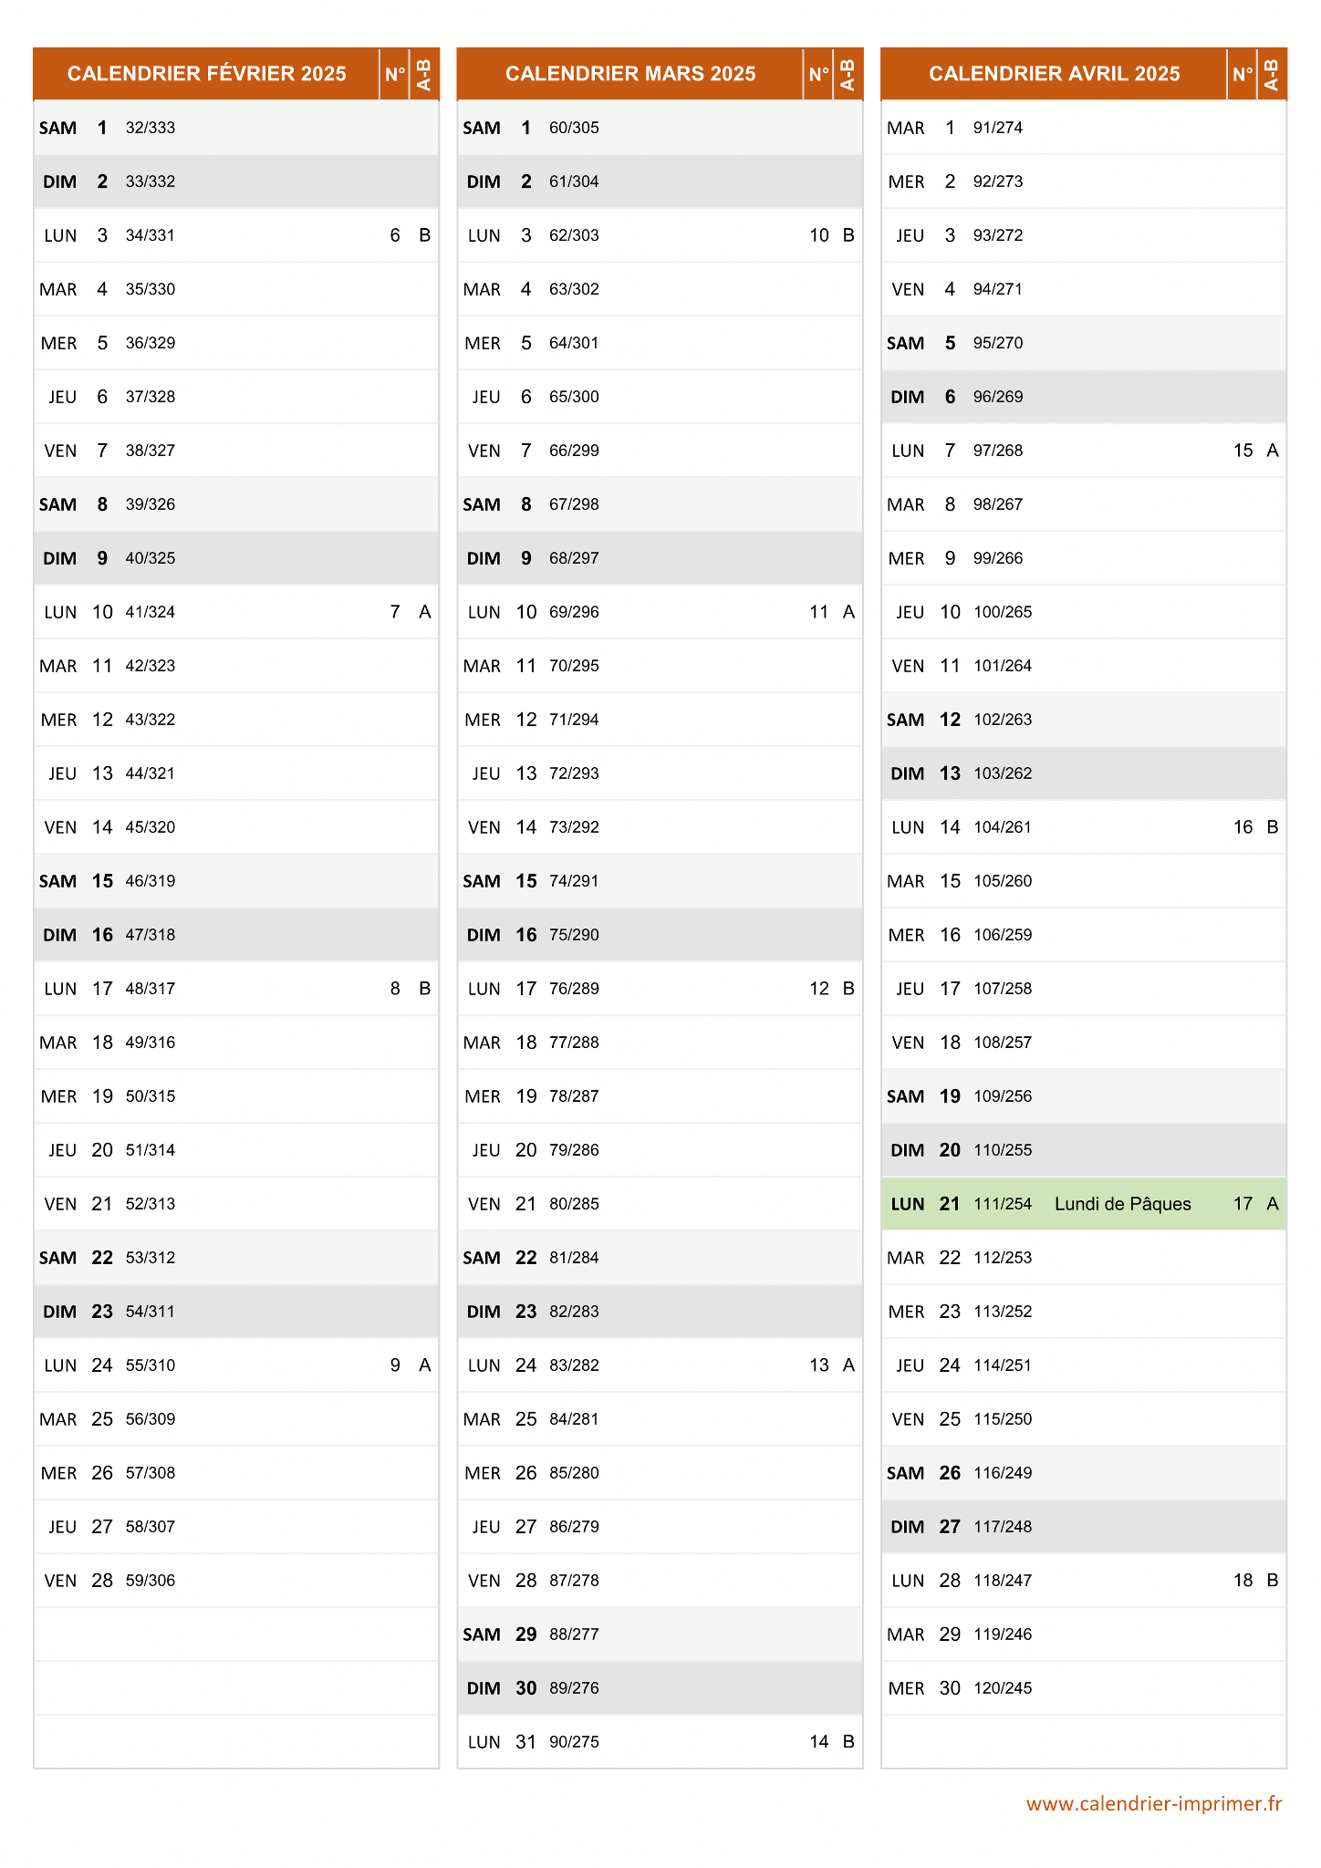This screenshot has height=1868, width=1321.
Task: Click Mardi 1 avril row
Action: [1084, 128]
